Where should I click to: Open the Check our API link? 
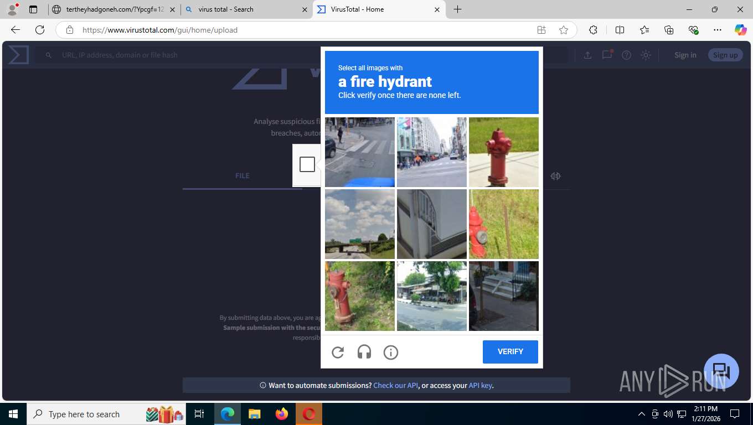click(x=396, y=385)
